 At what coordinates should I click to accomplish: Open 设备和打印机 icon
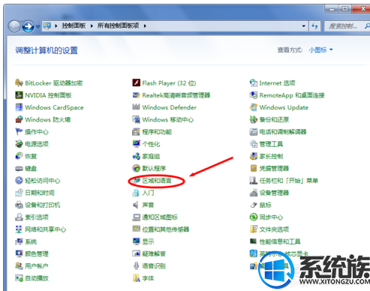click(19, 205)
